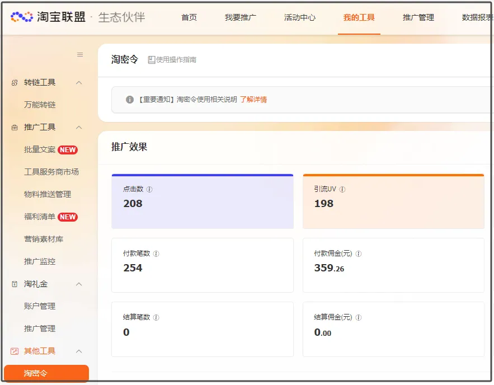Click NEW badge beside 批量文案
Image resolution: width=494 pixels, height=385 pixels.
(x=68, y=149)
